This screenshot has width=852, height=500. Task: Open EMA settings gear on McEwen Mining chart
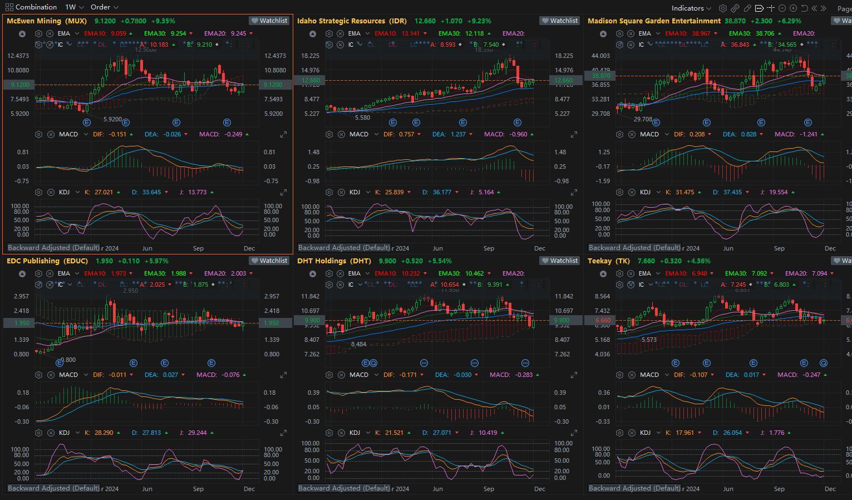(38, 33)
